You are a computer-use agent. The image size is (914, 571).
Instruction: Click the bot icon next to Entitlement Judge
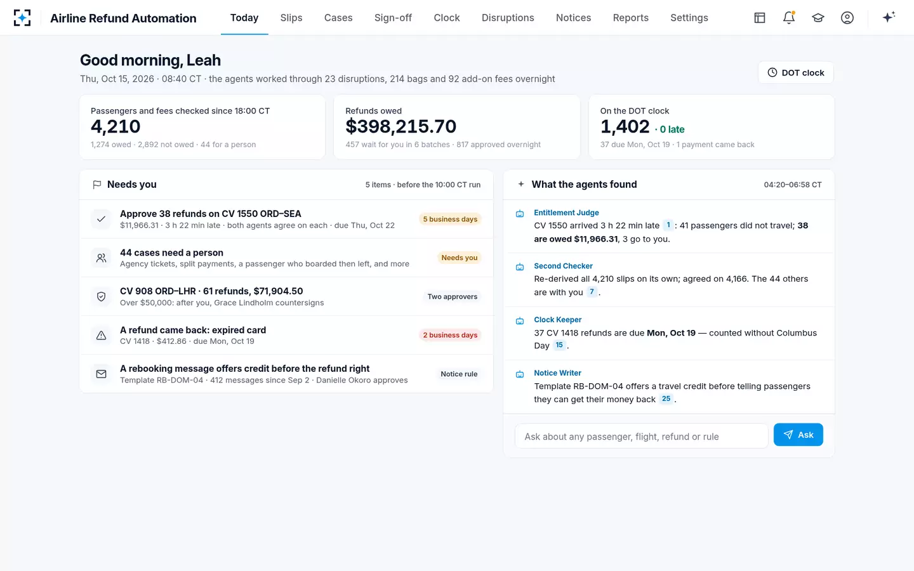tap(520, 214)
